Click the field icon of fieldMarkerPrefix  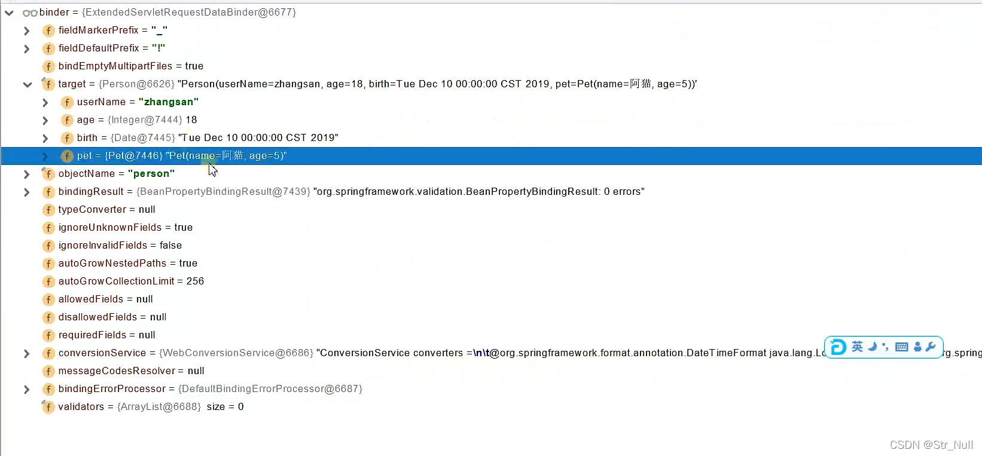(48, 30)
